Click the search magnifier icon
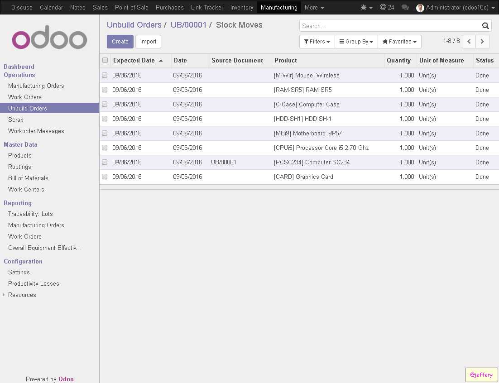The image size is (499, 383). (485, 26)
